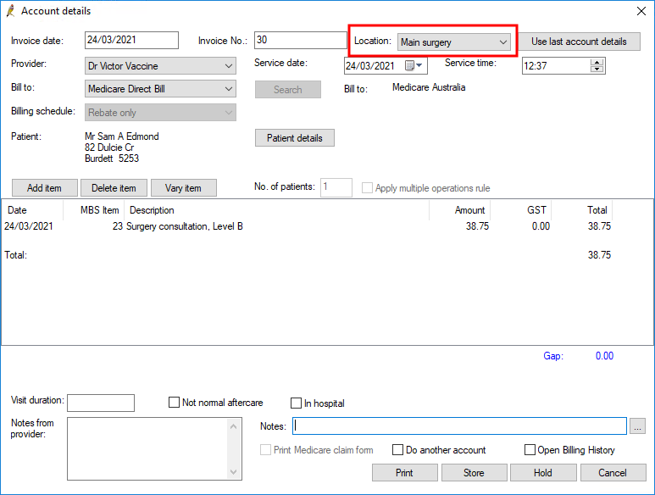655x495 pixels.
Task: Store the account with Store button
Action: coord(474,473)
